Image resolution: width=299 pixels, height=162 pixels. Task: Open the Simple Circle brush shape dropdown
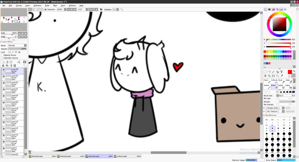pyautogui.click(x=283, y=108)
